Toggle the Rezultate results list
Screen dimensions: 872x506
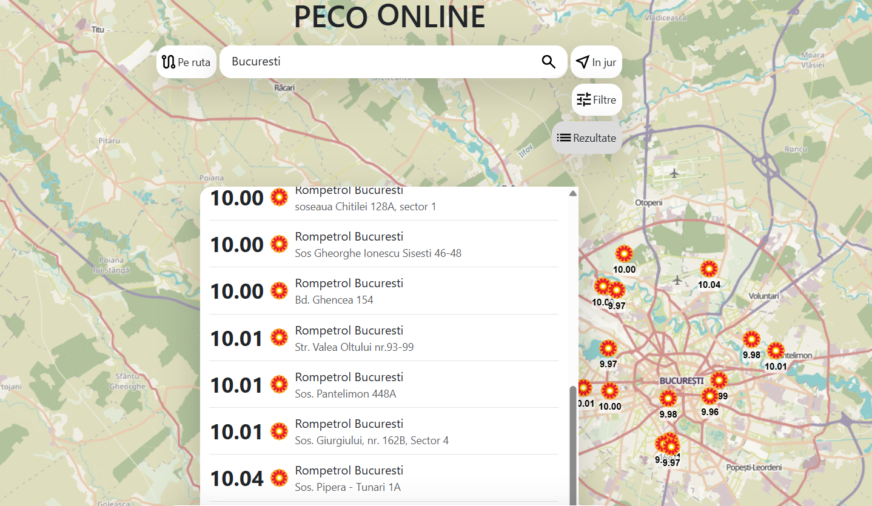pyautogui.click(x=586, y=138)
